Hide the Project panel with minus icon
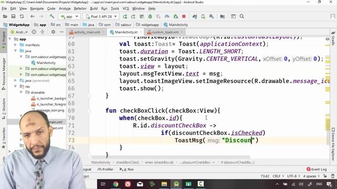Image resolution: width=337 pixels, height=189 pixels. [62, 32]
